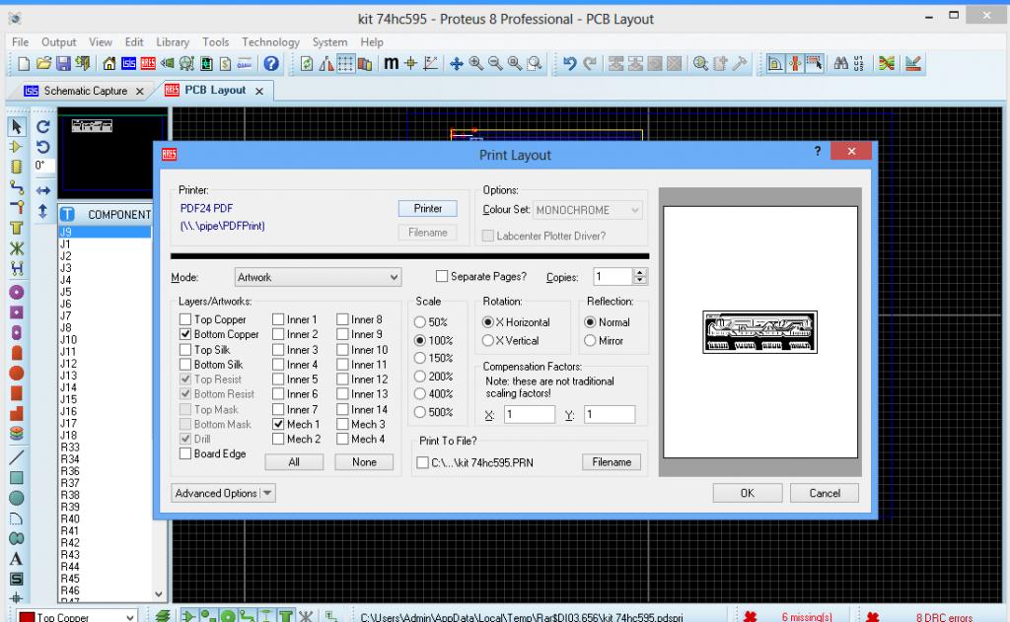Click the binoculars search icon
1010x622 pixels.
(841, 64)
